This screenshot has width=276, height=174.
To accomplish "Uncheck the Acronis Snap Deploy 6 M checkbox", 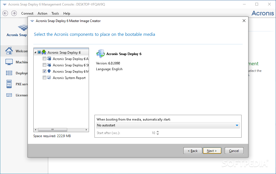I will (44, 71).
